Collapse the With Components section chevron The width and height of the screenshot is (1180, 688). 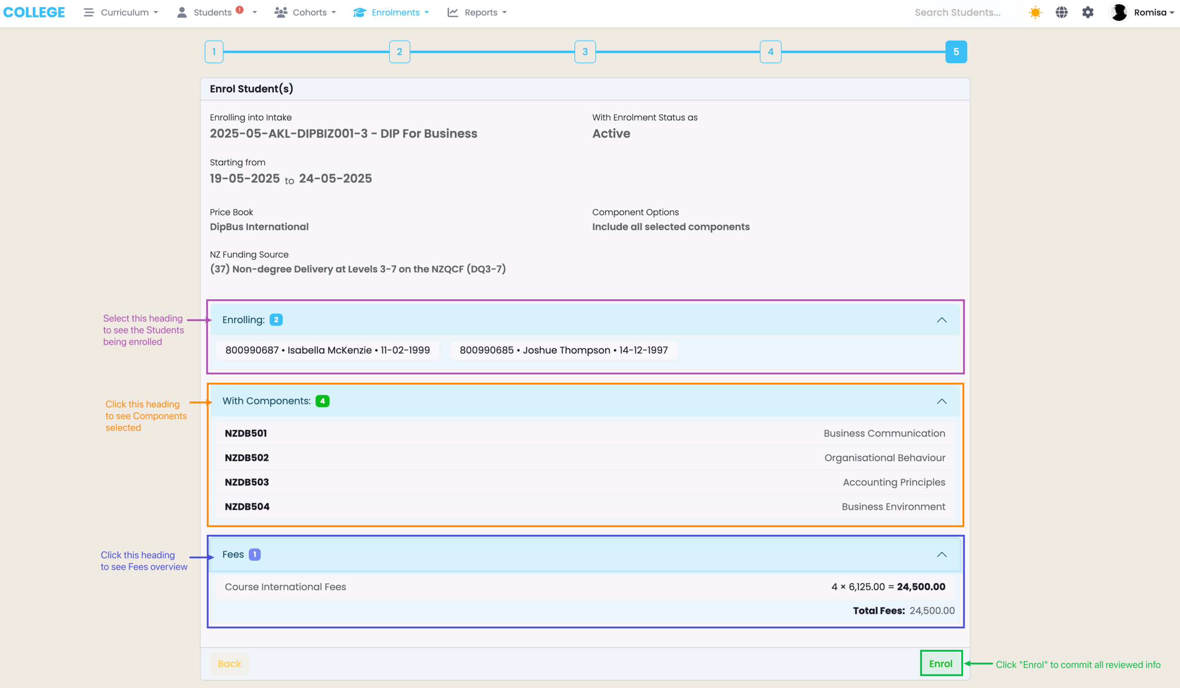tap(941, 402)
